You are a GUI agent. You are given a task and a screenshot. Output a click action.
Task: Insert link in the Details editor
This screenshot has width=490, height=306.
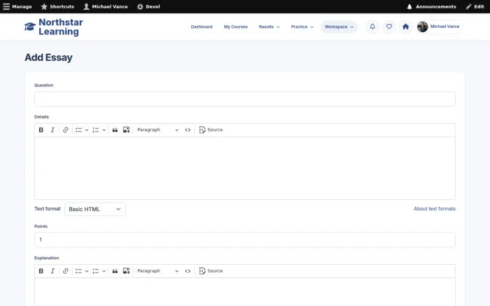click(x=65, y=130)
